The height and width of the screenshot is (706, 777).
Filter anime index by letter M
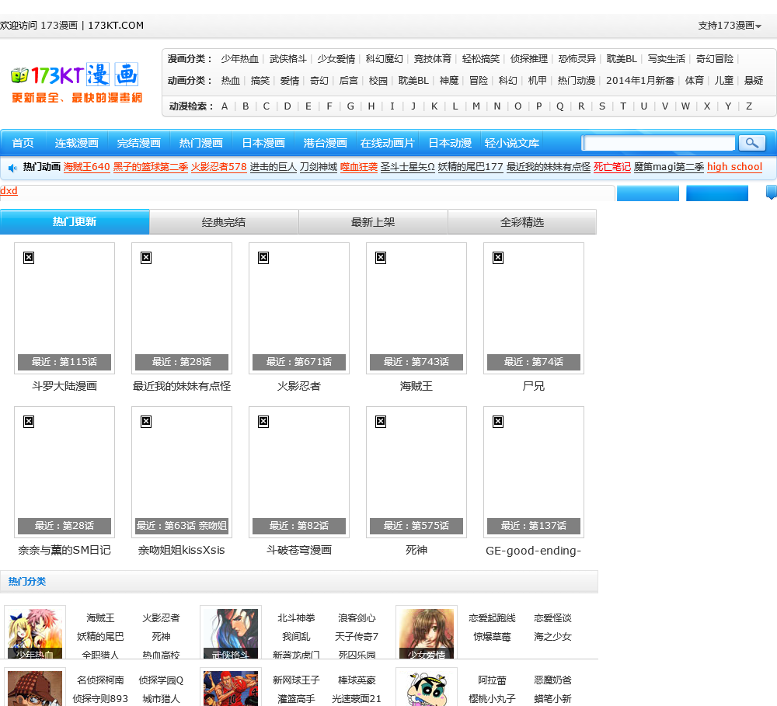(x=476, y=106)
